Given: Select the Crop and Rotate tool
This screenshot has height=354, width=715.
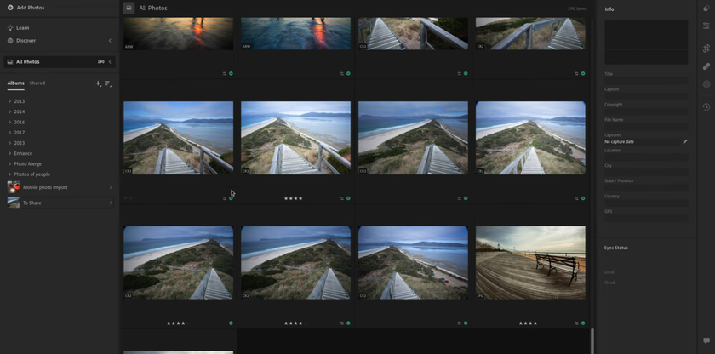Looking at the screenshot, I should click(x=706, y=49).
